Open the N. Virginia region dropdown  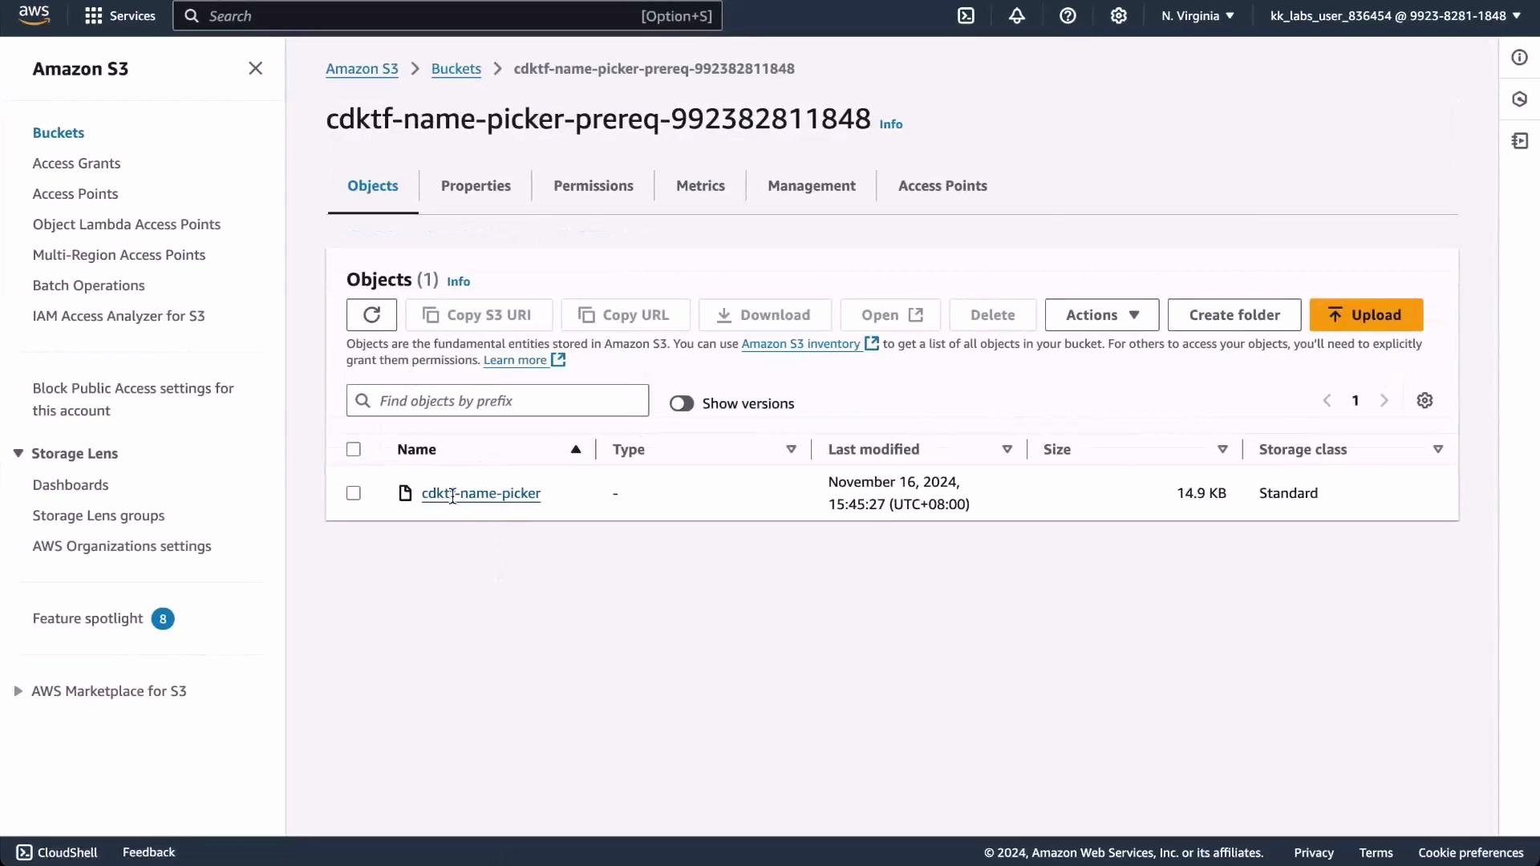point(1198,16)
